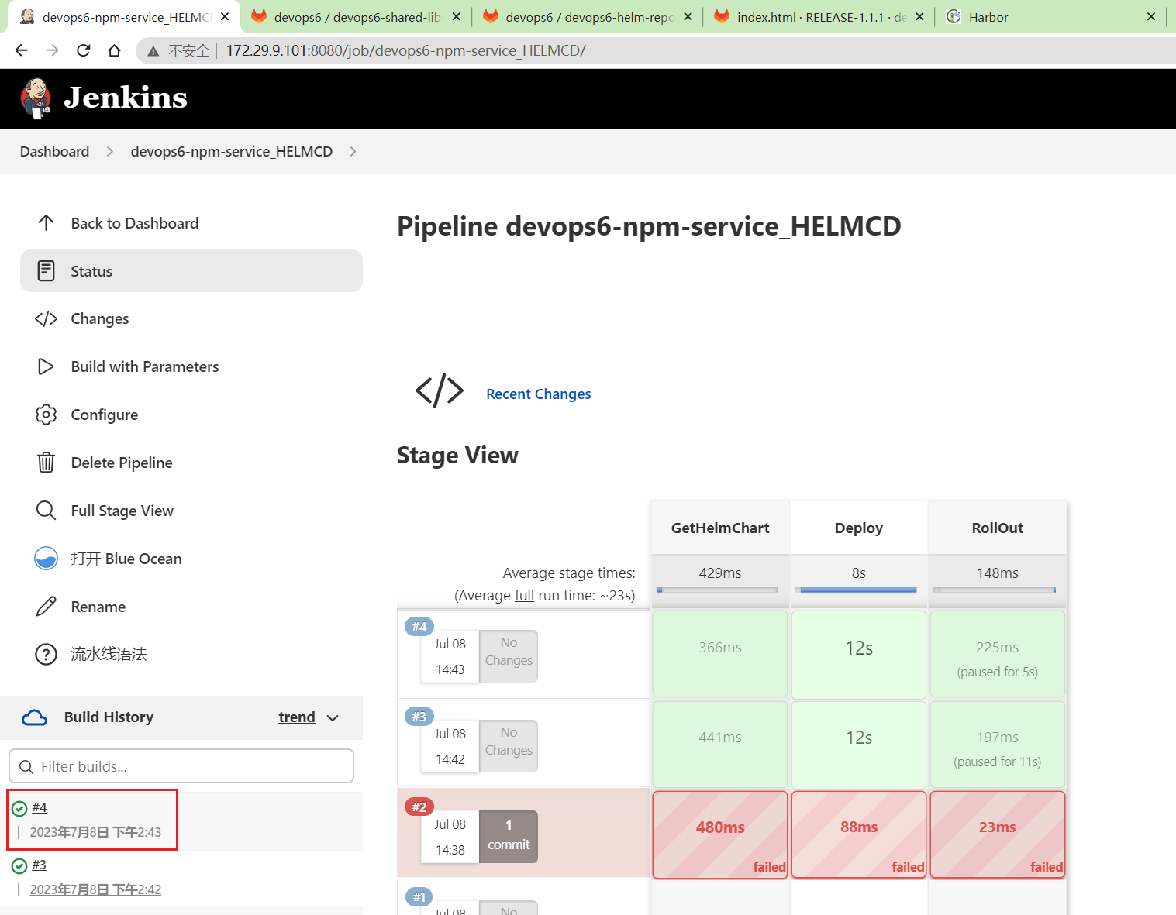Viewport: 1176px width, 915px height.
Task: Expand breadcrumb chevron after Dashboard
Action: point(110,152)
